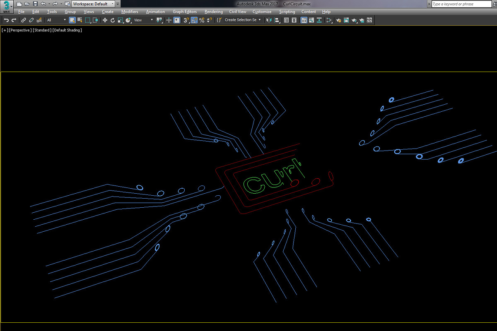Open the Modifiers menu

(130, 12)
